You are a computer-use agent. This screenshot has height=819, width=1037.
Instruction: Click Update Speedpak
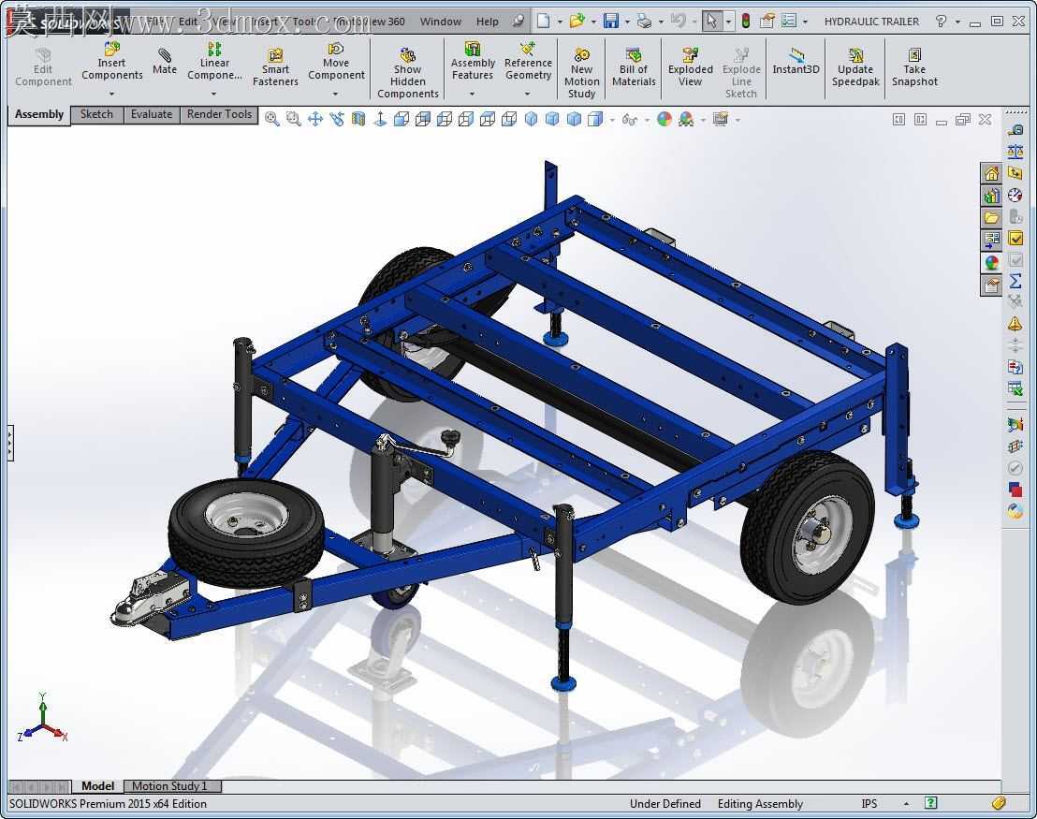click(855, 66)
